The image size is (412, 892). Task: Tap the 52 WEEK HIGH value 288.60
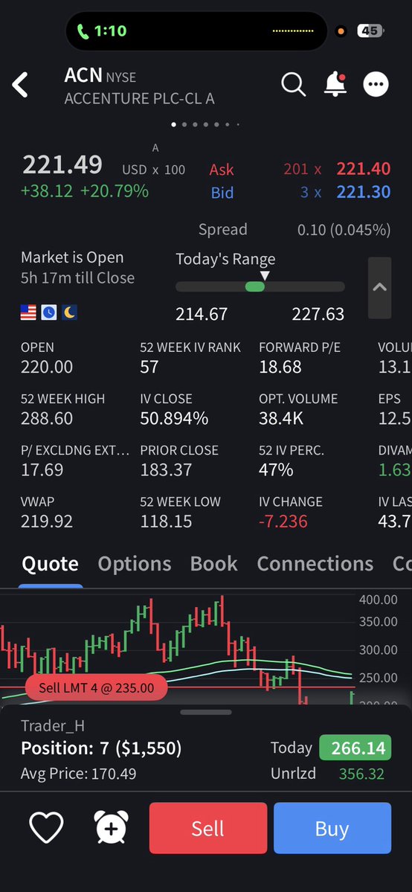coord(47,419)
